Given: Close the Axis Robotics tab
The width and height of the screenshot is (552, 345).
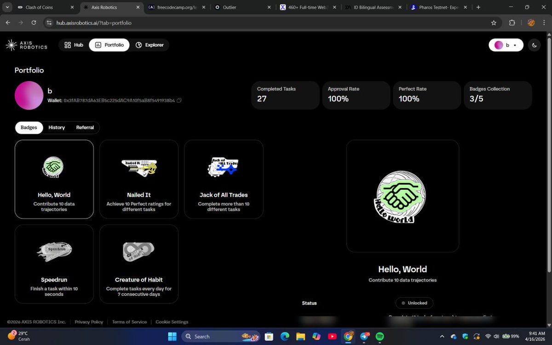Looking at the screenshot, I should click(x=138, y=7).
